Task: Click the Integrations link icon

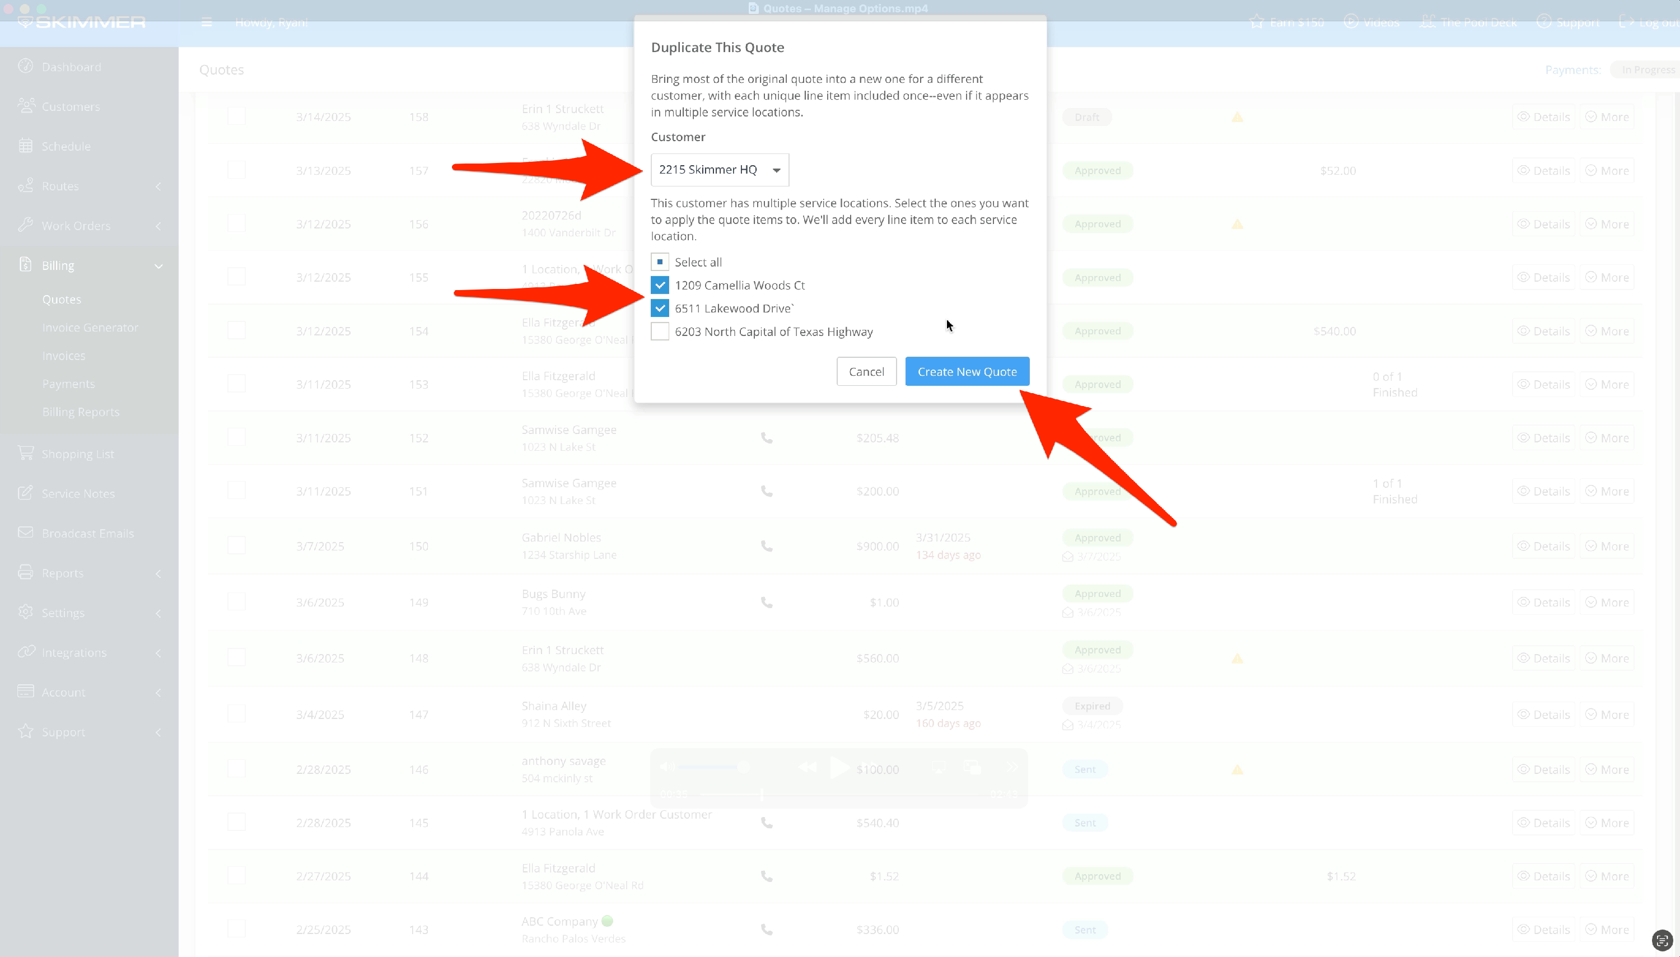Action: click(x=26, y=651)
